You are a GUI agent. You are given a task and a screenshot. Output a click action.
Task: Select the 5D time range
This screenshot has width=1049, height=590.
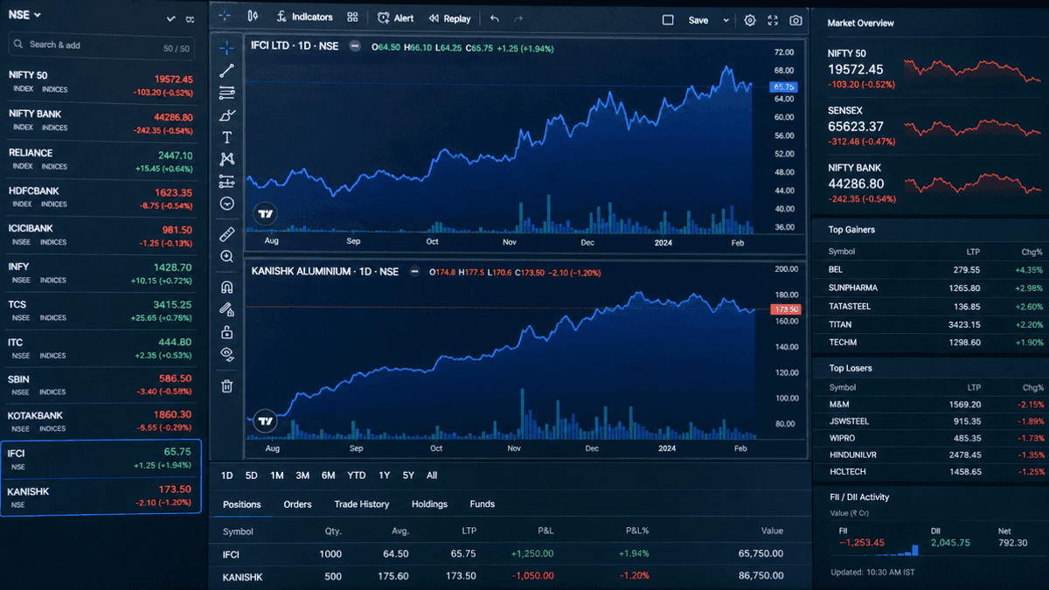(x=251, y=475)
